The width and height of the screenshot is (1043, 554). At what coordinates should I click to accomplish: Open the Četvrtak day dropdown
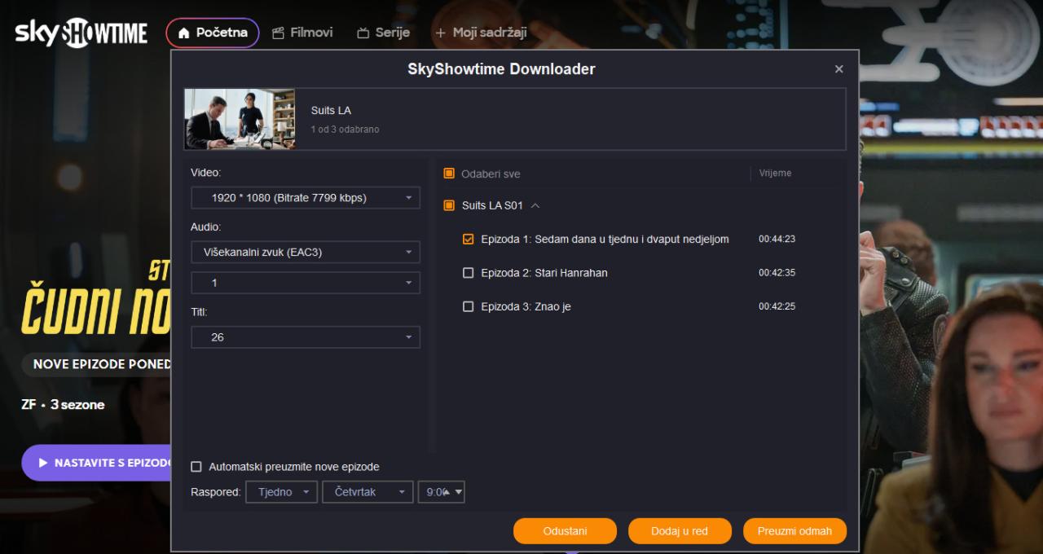tap(368, 492)
